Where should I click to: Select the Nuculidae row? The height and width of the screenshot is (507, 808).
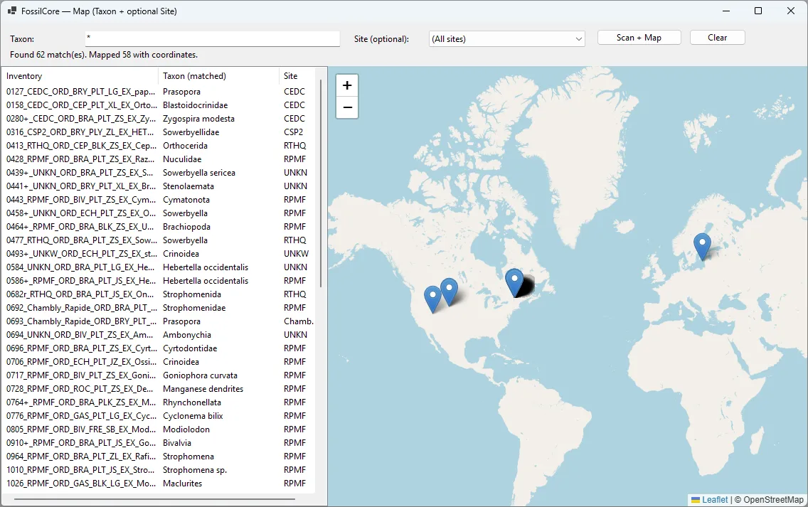159,159
